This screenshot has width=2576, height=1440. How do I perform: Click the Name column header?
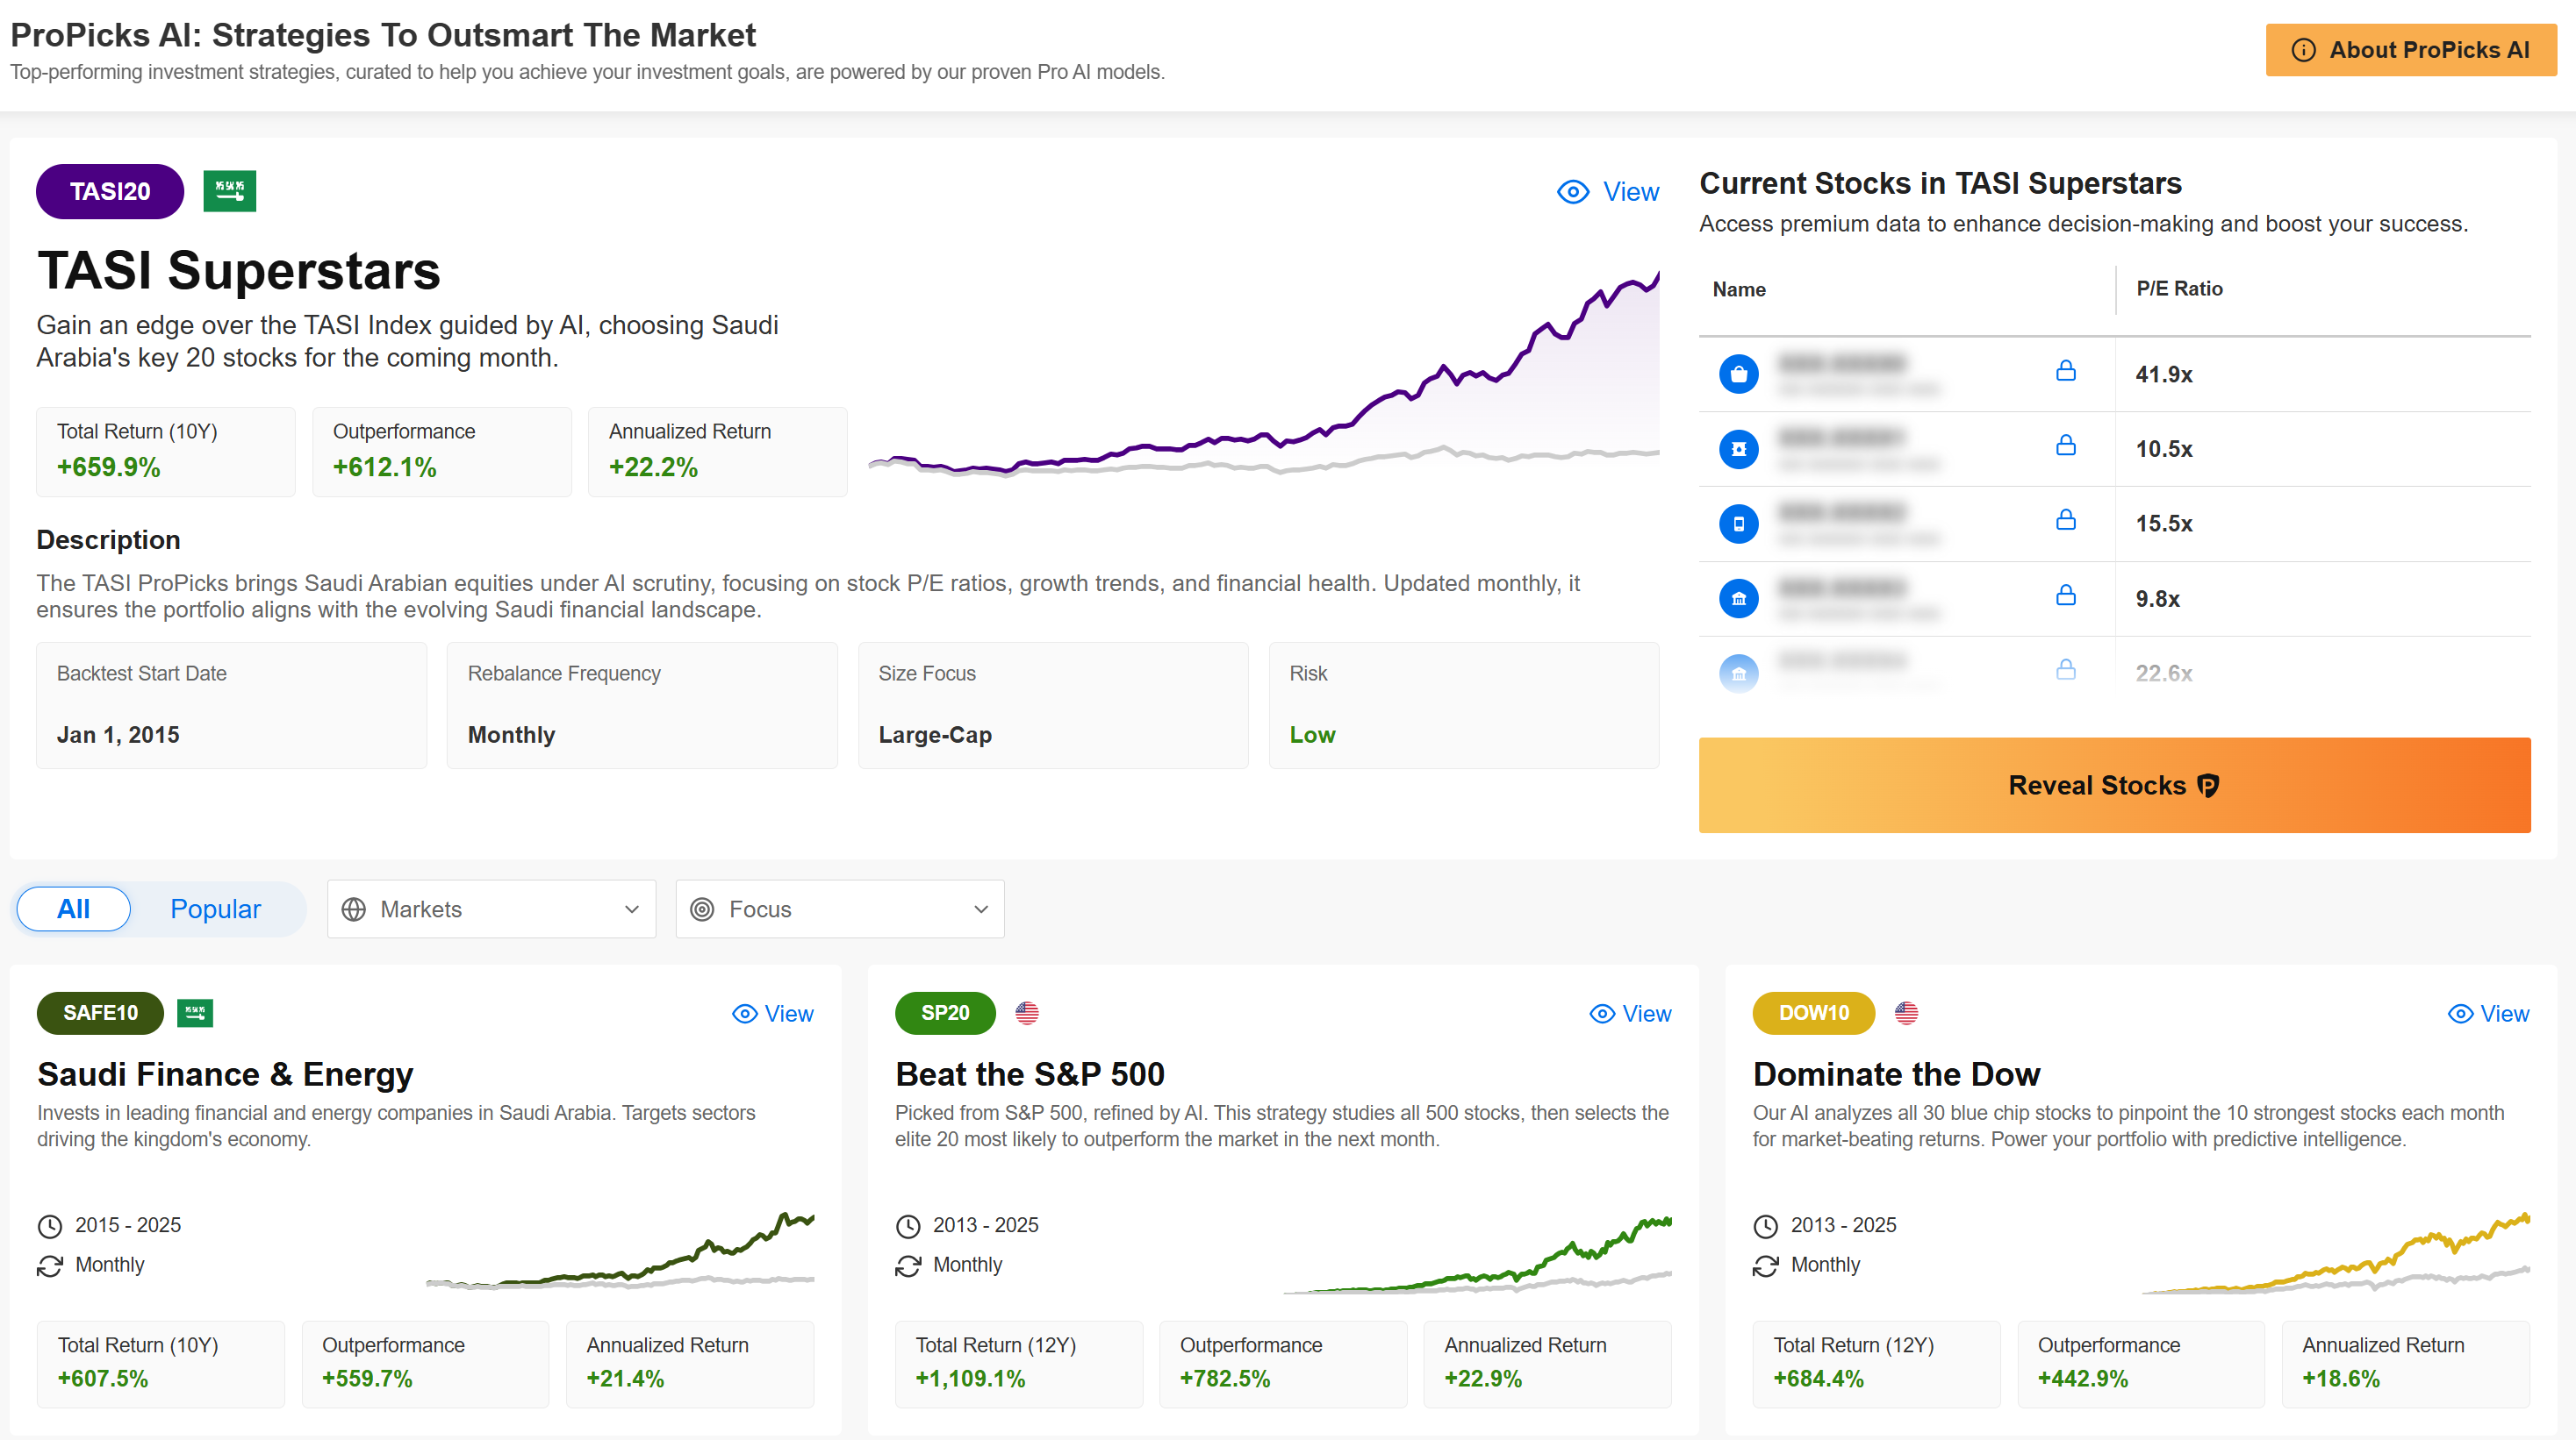pyautogui.click(x=1739, y=289)
